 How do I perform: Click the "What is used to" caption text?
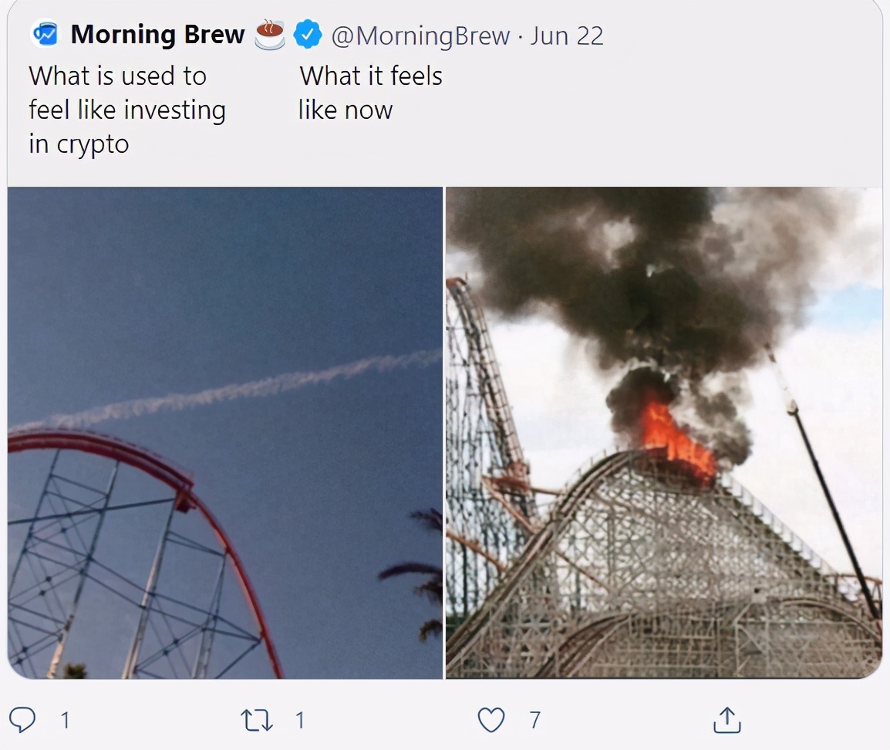(x=117, y=76)
